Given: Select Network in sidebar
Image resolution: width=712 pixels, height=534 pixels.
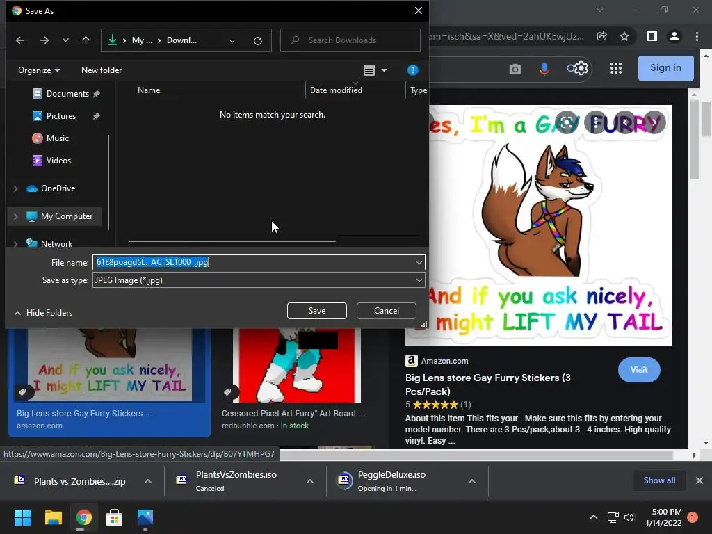Looking at the screenshot, I should tap(56, 244).
